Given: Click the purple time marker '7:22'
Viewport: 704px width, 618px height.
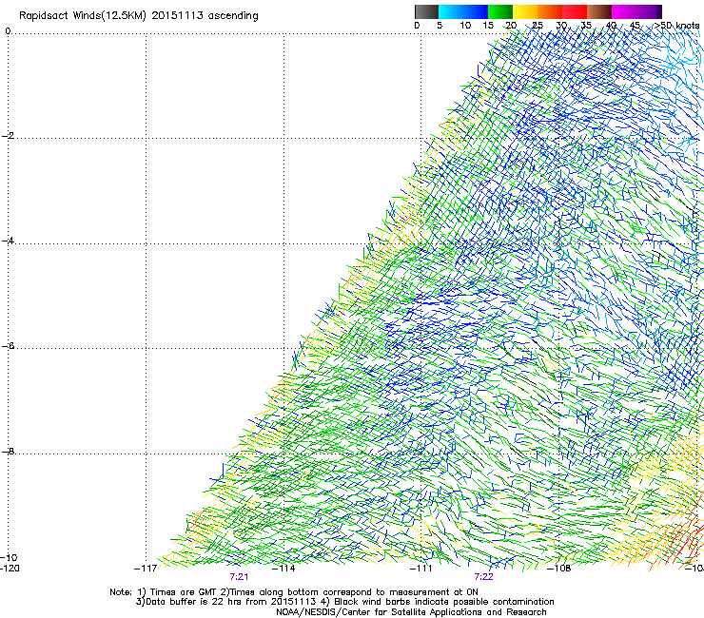Looking at the screenshot, I should coord(483,577).
